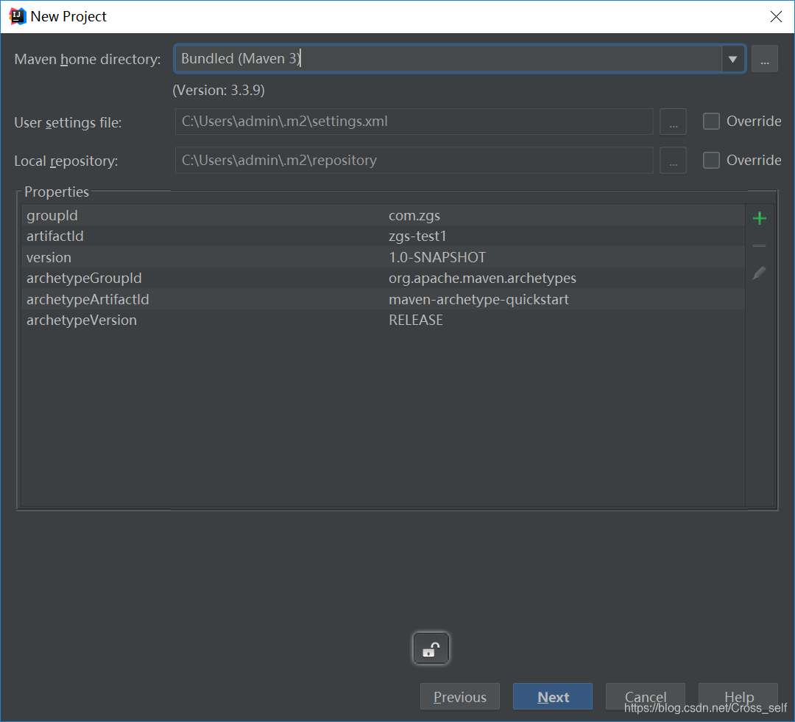Screen dimensions: 795x722
Task: Enable Override for User settings file
Action: (x=711, y=122)
